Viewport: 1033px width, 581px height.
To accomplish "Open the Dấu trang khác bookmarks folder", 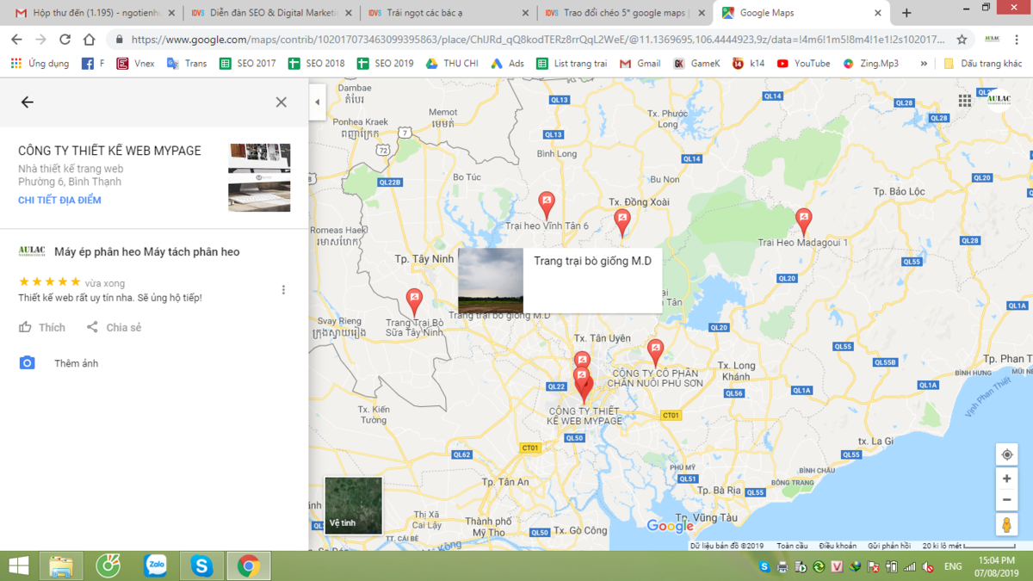I will tap(982, 64).
